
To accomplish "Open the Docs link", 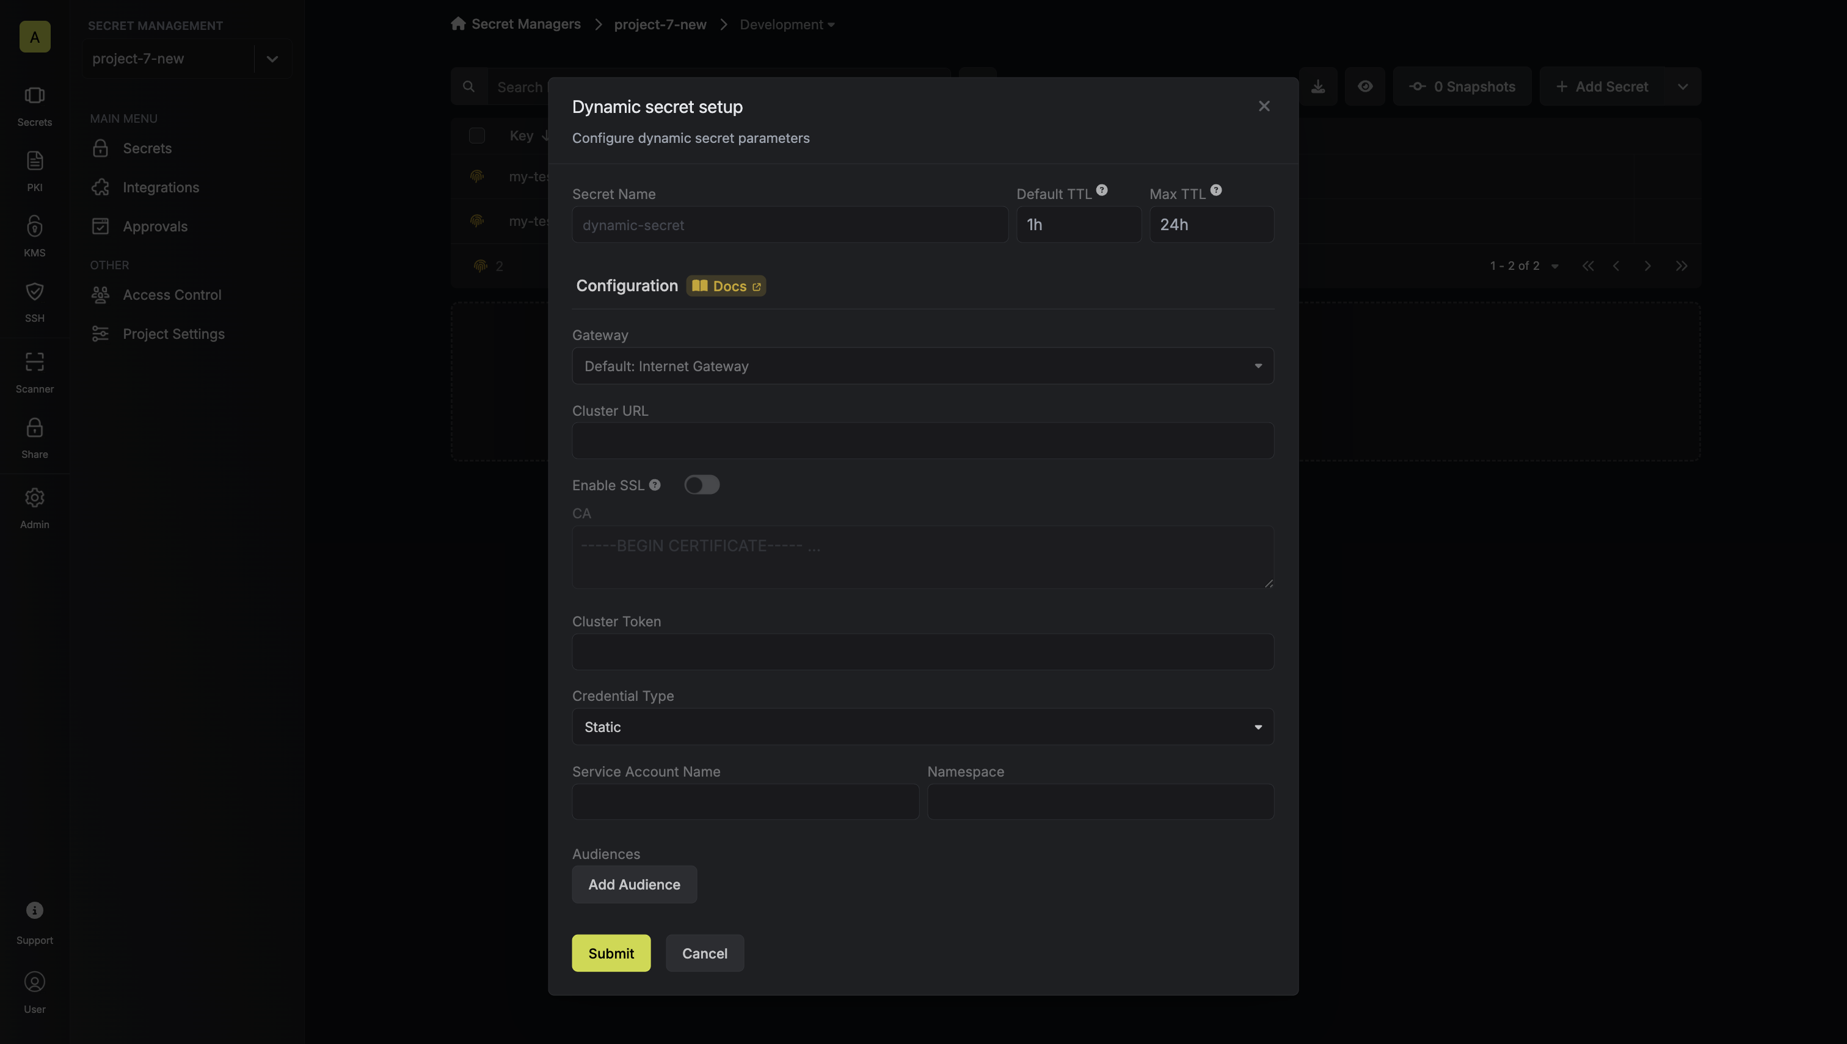I will (x=726, y=286).
